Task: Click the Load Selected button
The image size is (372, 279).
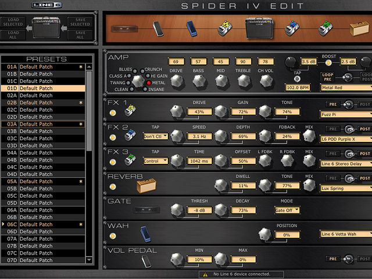Action: tap(13, 22)
